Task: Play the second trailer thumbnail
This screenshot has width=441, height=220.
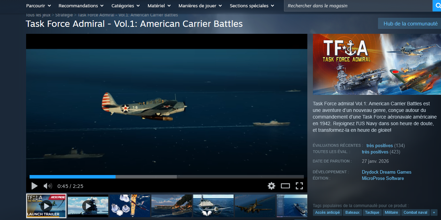Action: [x=88, y=206]
